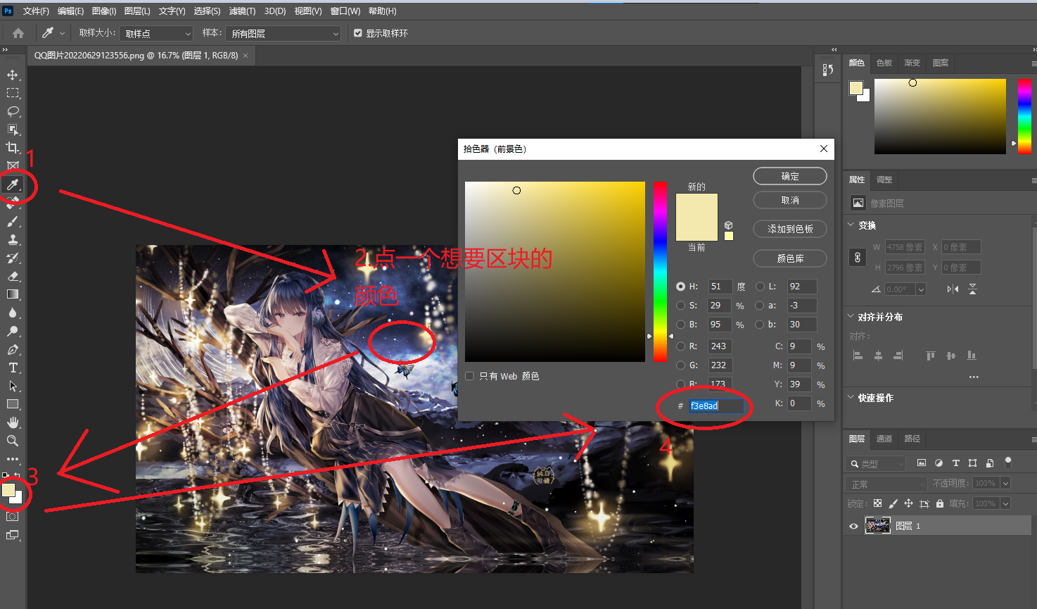Open the 窗口(W) menu
Viewport: 1037px width, 609px height.
point(345,11)
